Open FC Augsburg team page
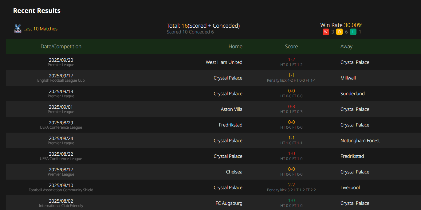421x210 pixels. [229, 203]
